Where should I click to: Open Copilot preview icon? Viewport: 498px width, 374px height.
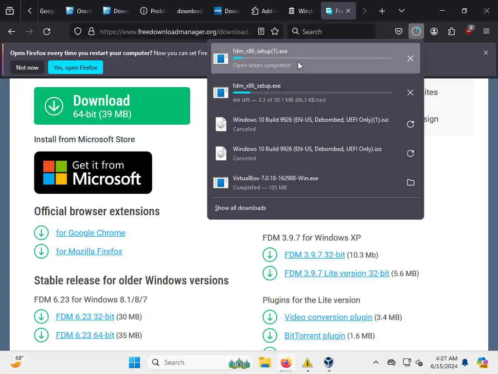[482, 362]
